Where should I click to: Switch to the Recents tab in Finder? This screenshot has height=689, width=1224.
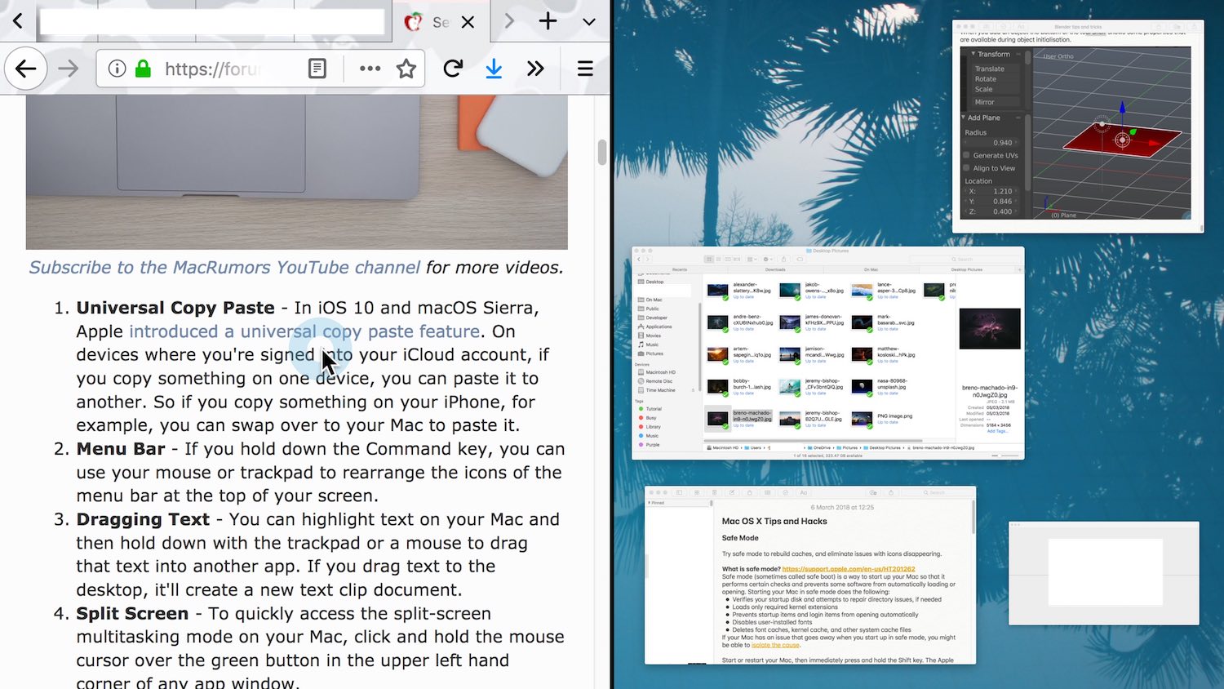[680, 269]
